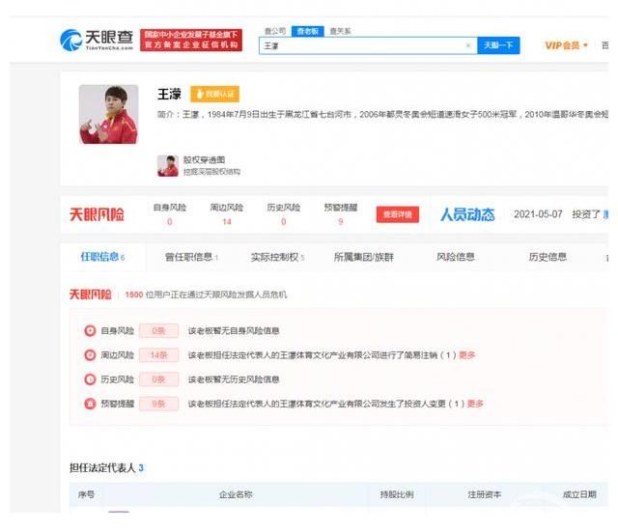
Task: Switch to the 历史信息 tab
Action: [x=548, y=257]
